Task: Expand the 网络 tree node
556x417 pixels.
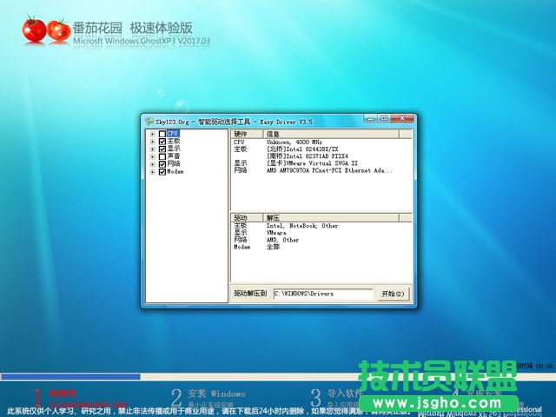Action: tap(153, 164)
